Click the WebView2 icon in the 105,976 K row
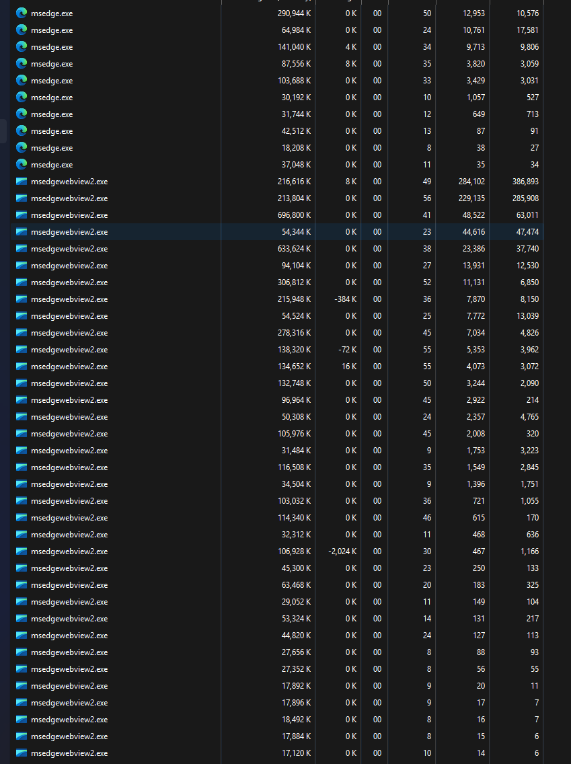 pyautogui.click(x=22, y=433)
